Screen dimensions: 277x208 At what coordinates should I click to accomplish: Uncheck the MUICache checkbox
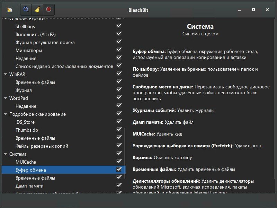coord(119,161)
